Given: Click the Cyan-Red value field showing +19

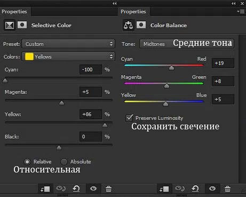Looking at the screenshot, I should click(x=223, y=63).
